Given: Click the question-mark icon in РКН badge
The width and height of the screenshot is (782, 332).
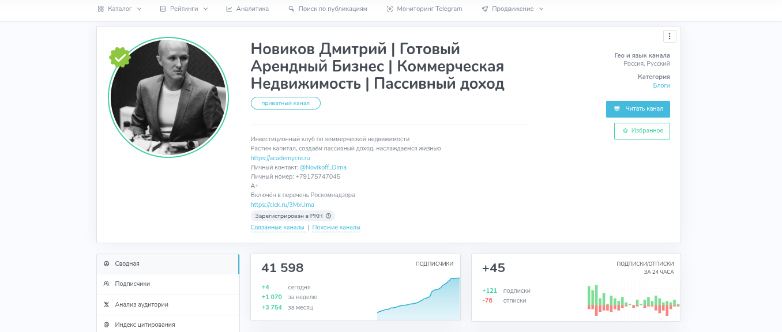Looking at the screenshot, I should [x=328, y=216].
